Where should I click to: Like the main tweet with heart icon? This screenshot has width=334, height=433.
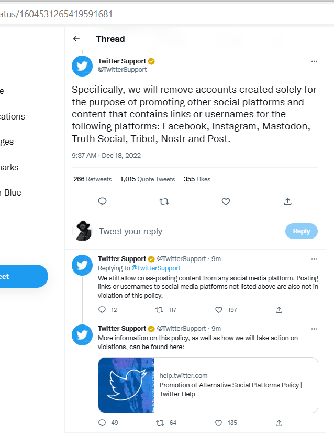(226, 201)
